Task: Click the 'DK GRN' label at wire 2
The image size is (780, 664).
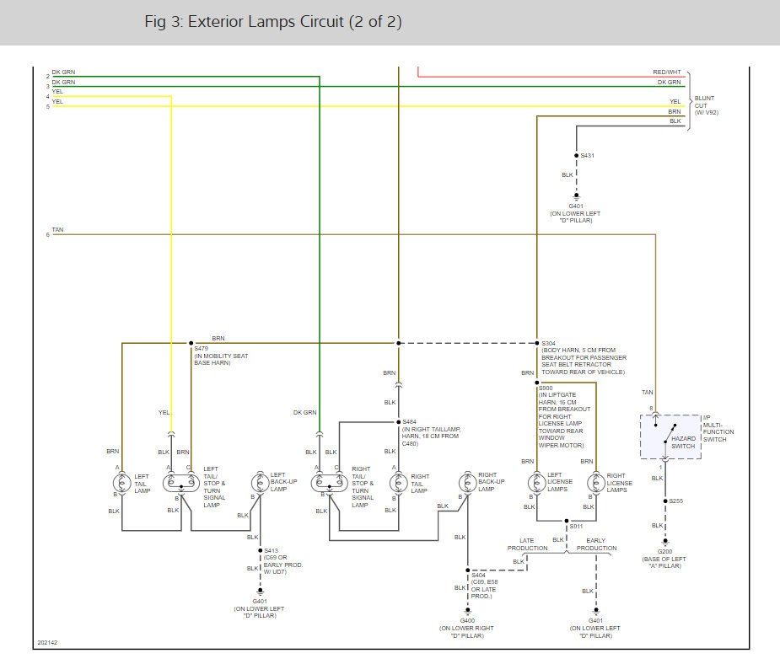Action: (63, 72)
